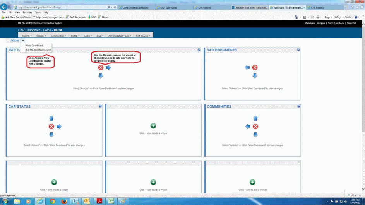Screen dimensions: 365x205
Task: Move Communities widget up with arrow
Action: click(255, 118)
